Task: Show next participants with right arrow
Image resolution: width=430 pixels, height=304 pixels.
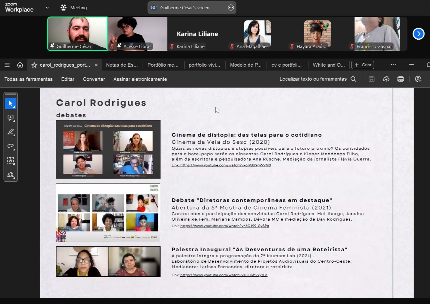Action: pos(418,34)
